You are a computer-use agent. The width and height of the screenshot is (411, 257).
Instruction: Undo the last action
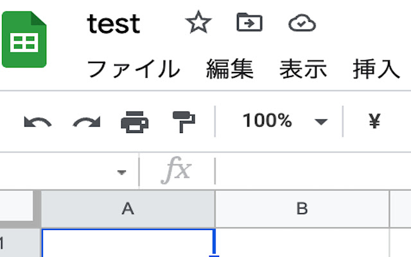point(37,122)
